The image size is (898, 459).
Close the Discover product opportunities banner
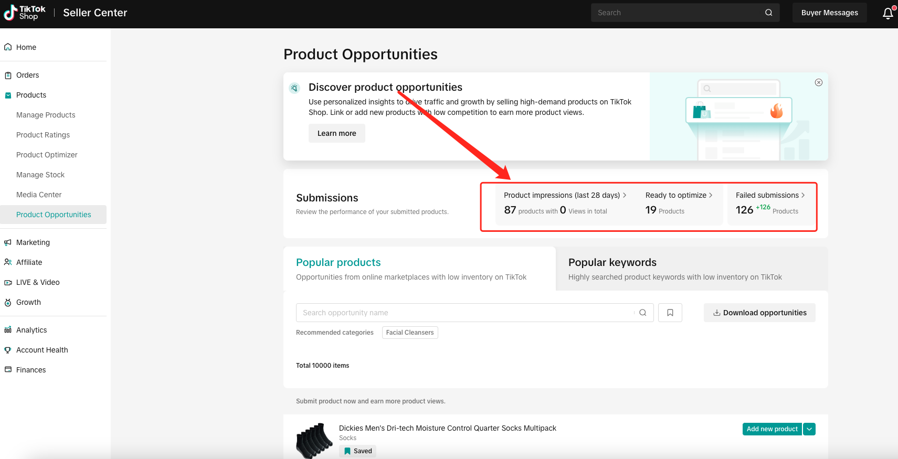(x=818, y=82)
